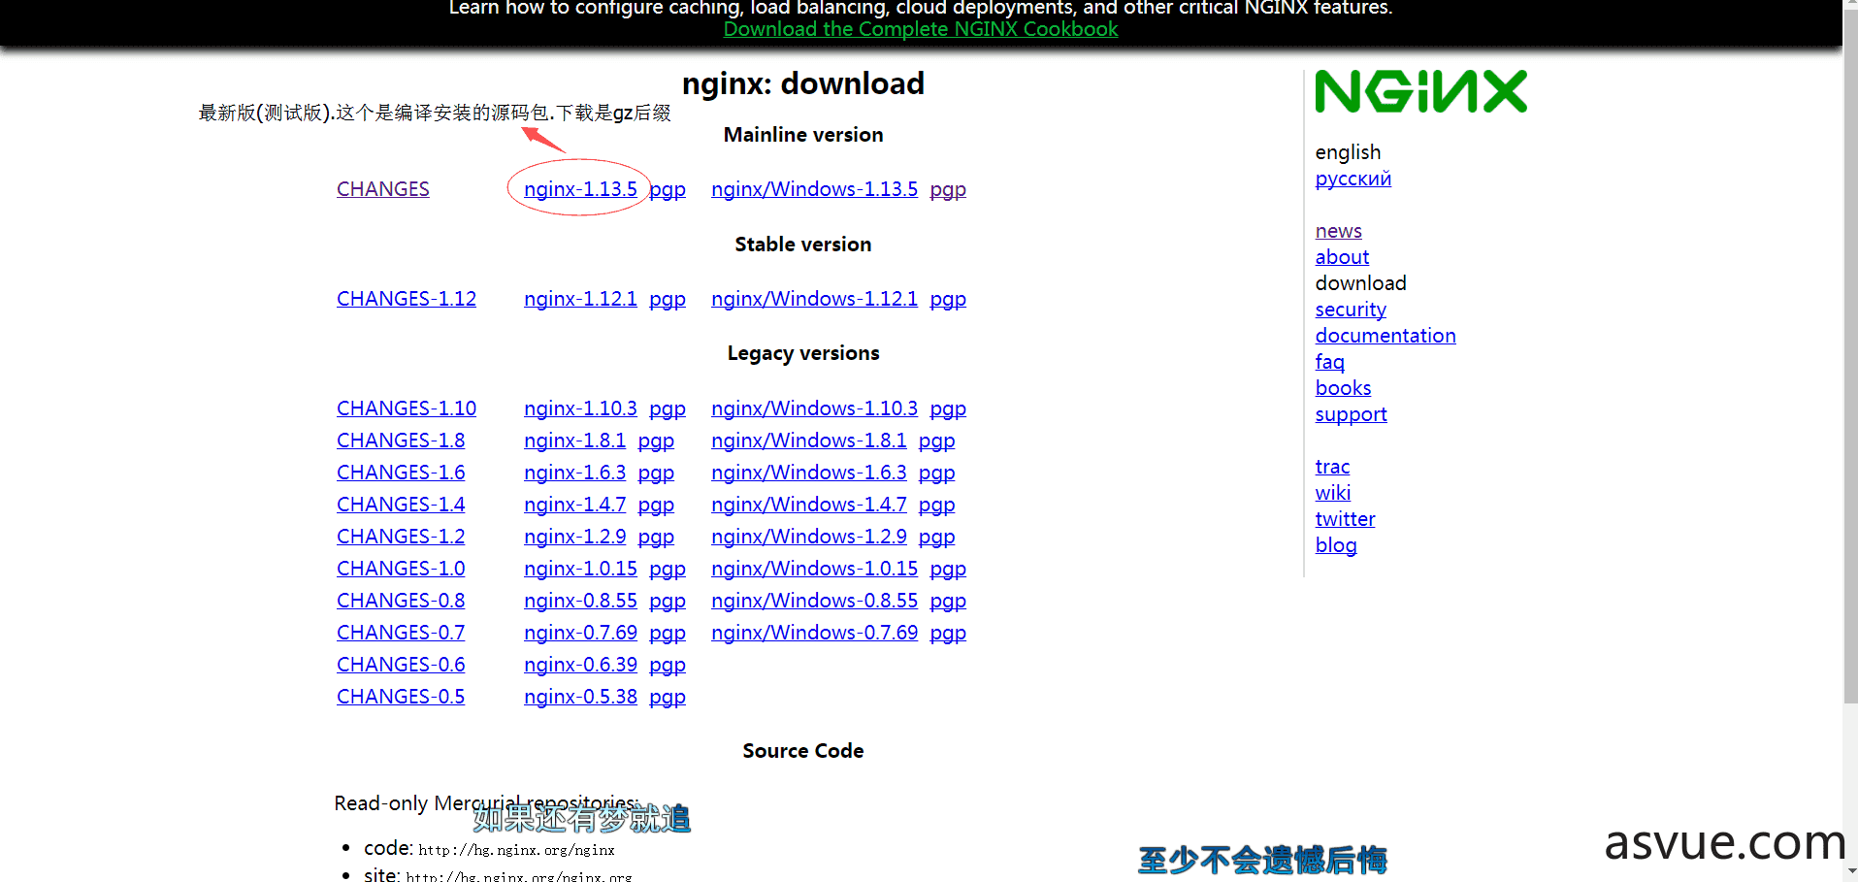Download nginx/Windows-0.7.69
Viewport: 1858px width, 882px height.
[814, 633]
